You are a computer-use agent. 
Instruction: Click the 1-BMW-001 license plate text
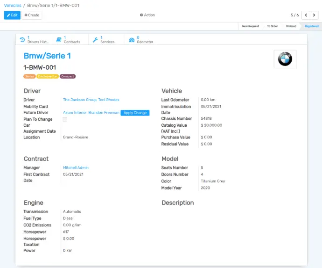point(40,67)
